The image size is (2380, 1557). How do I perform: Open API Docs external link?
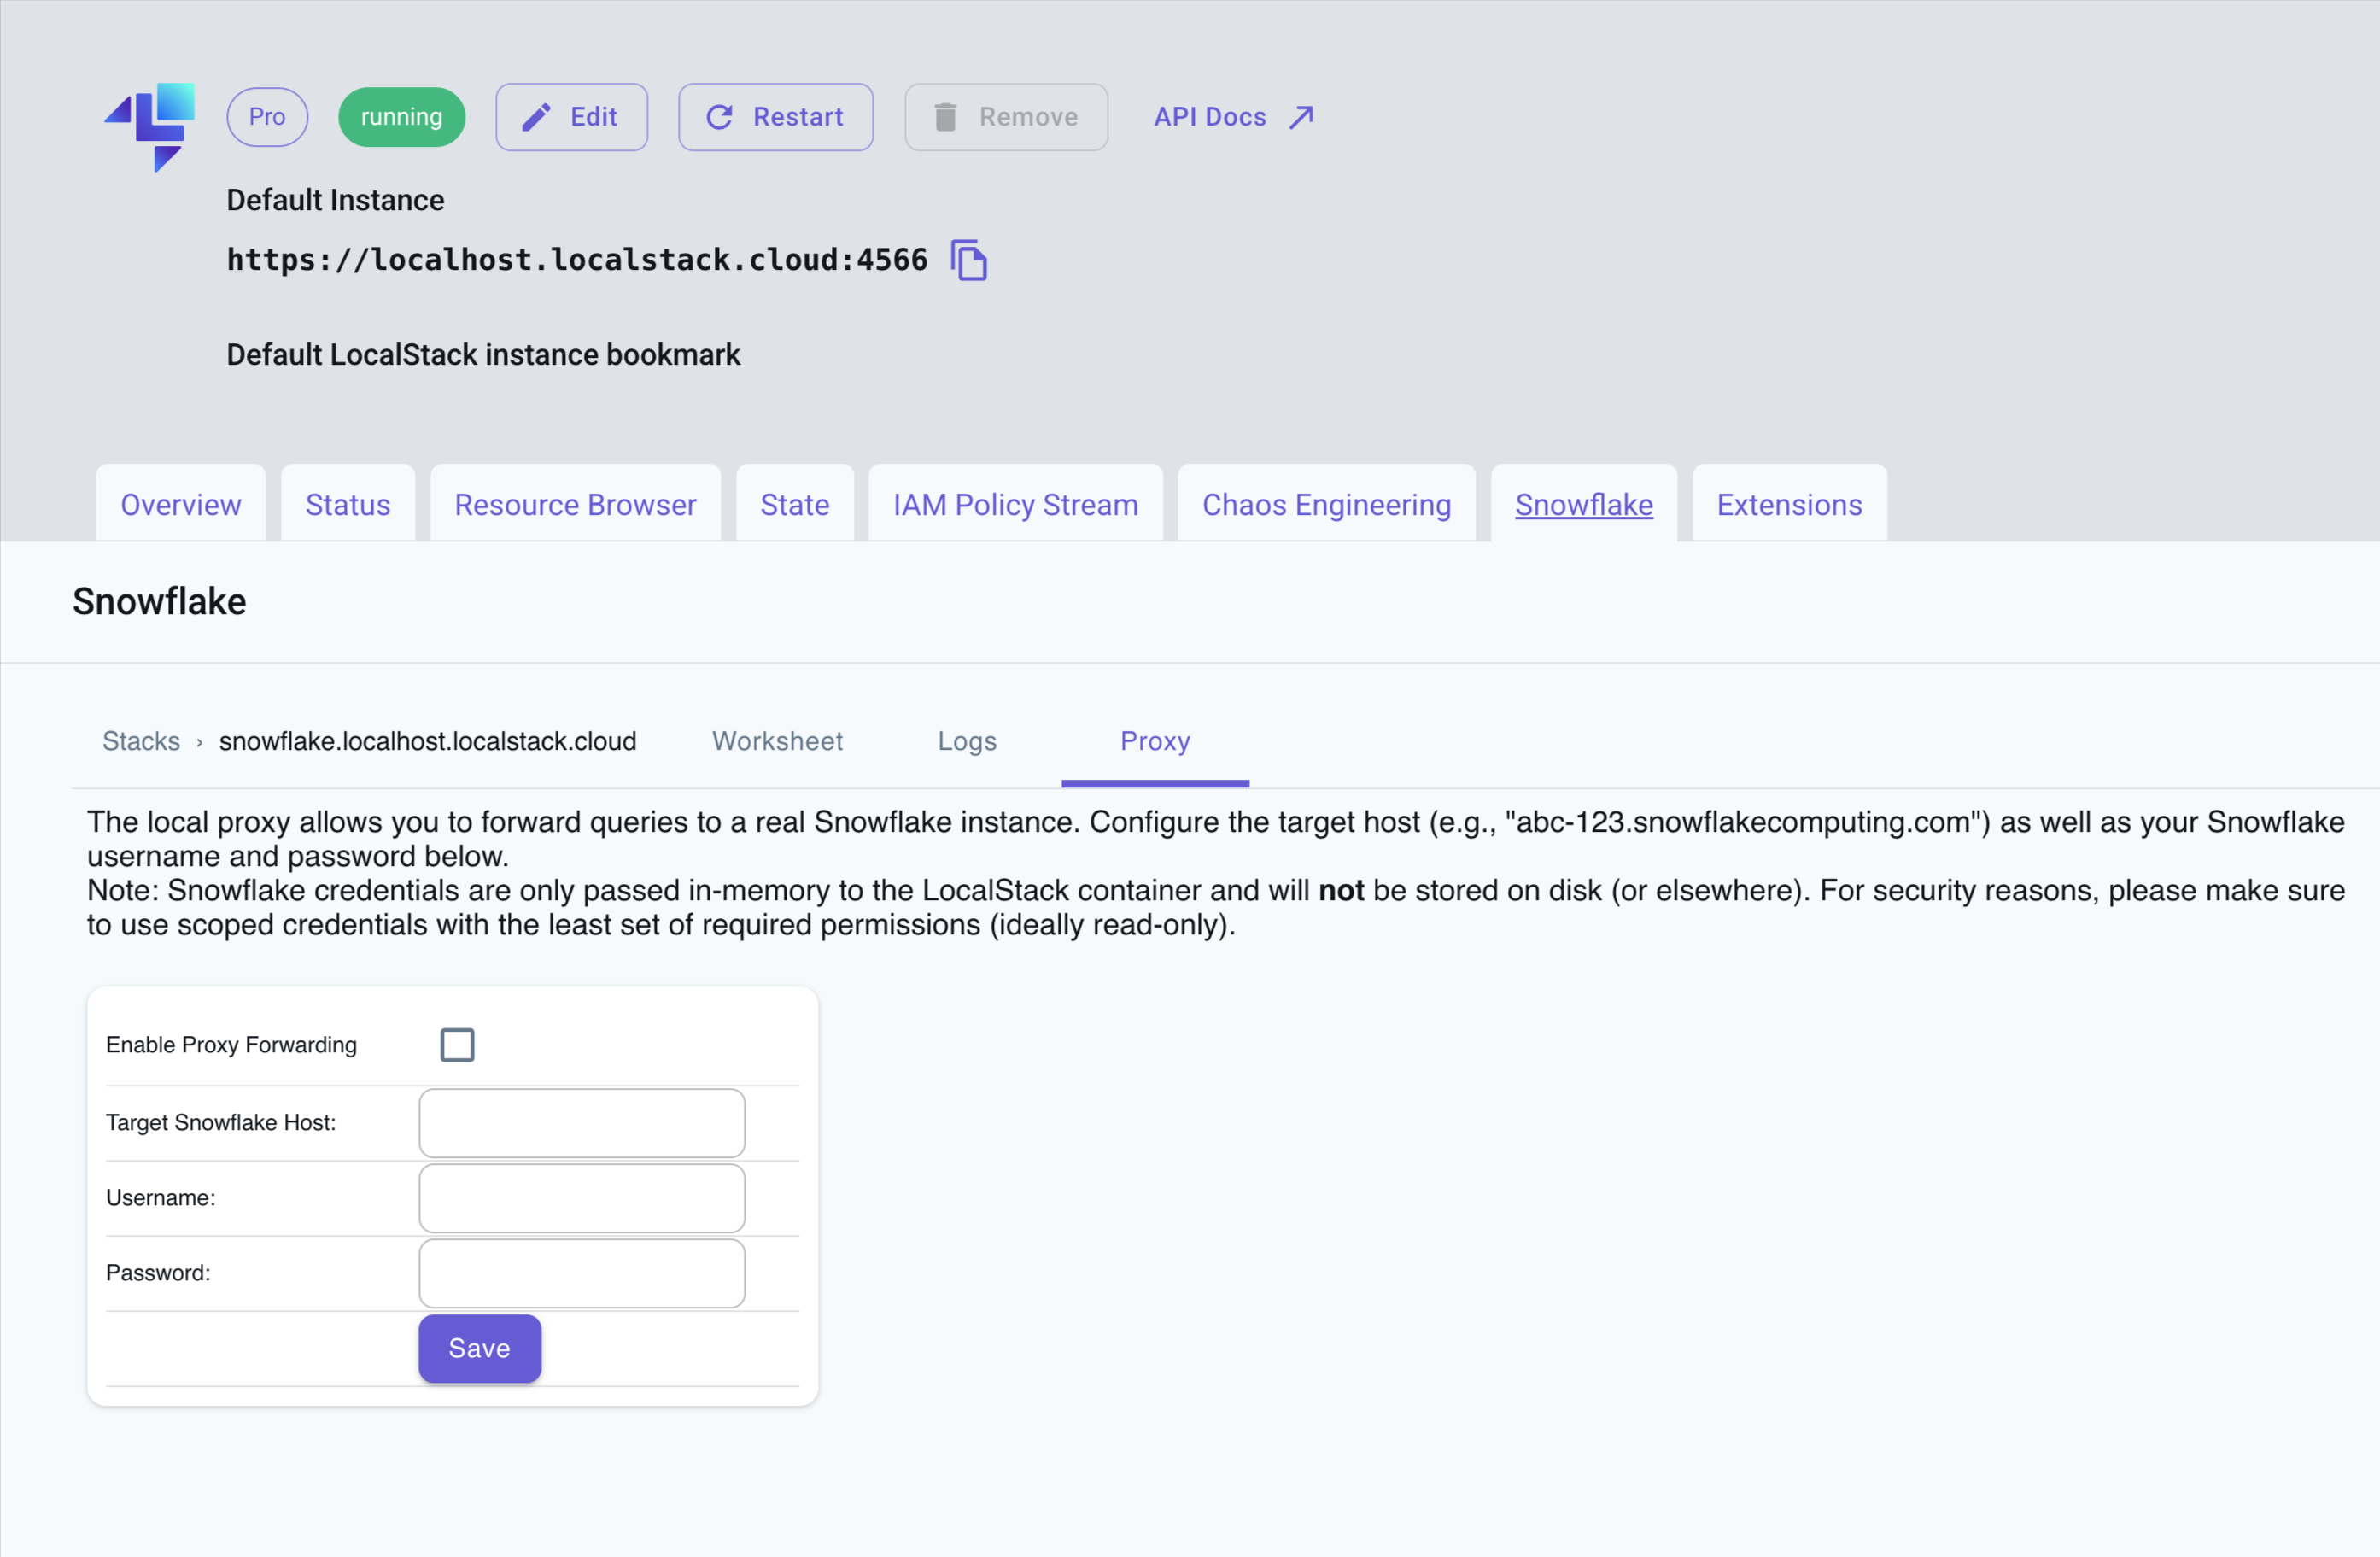1232,117
